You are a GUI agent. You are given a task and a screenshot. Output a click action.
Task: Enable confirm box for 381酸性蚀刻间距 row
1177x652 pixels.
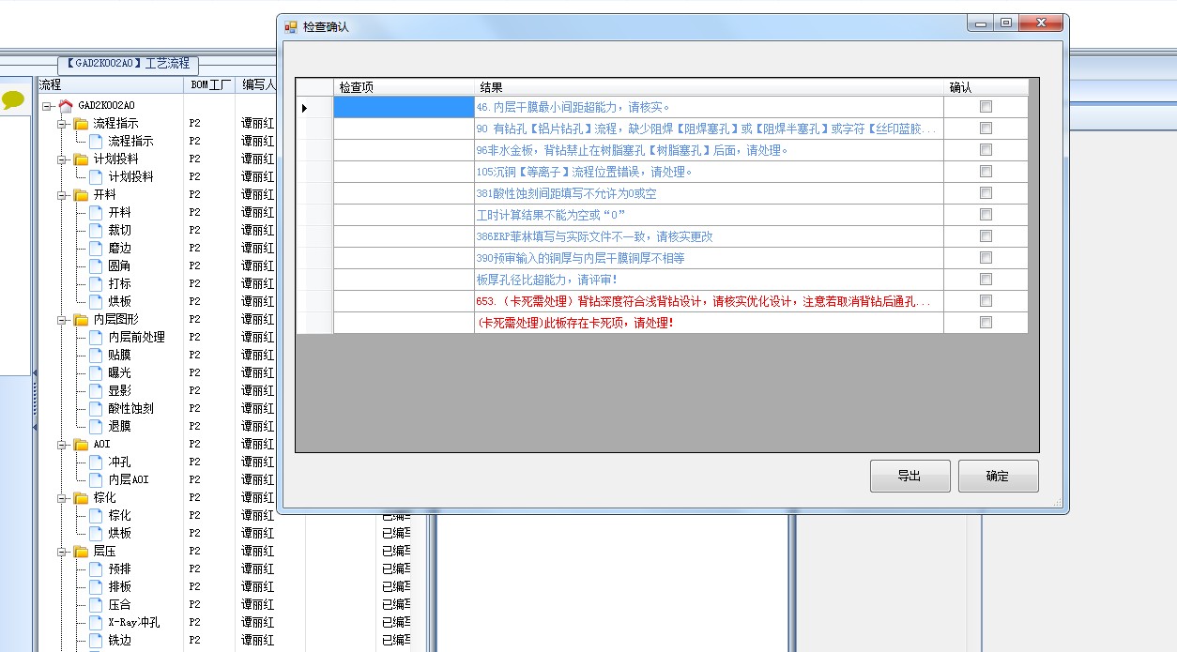coord(986,193)
